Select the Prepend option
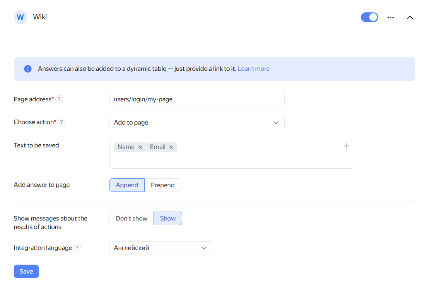Screen dimensions: 427x289 [x=162, y=185]
